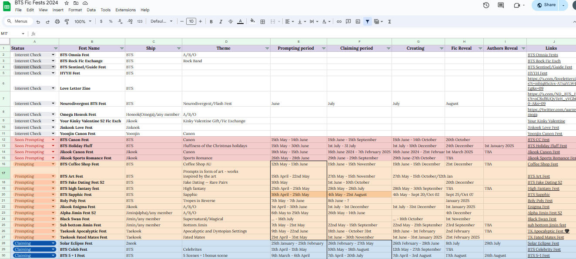This screenshot has width=576, height=259.
Task: Click the Share button
Action: 546,5
